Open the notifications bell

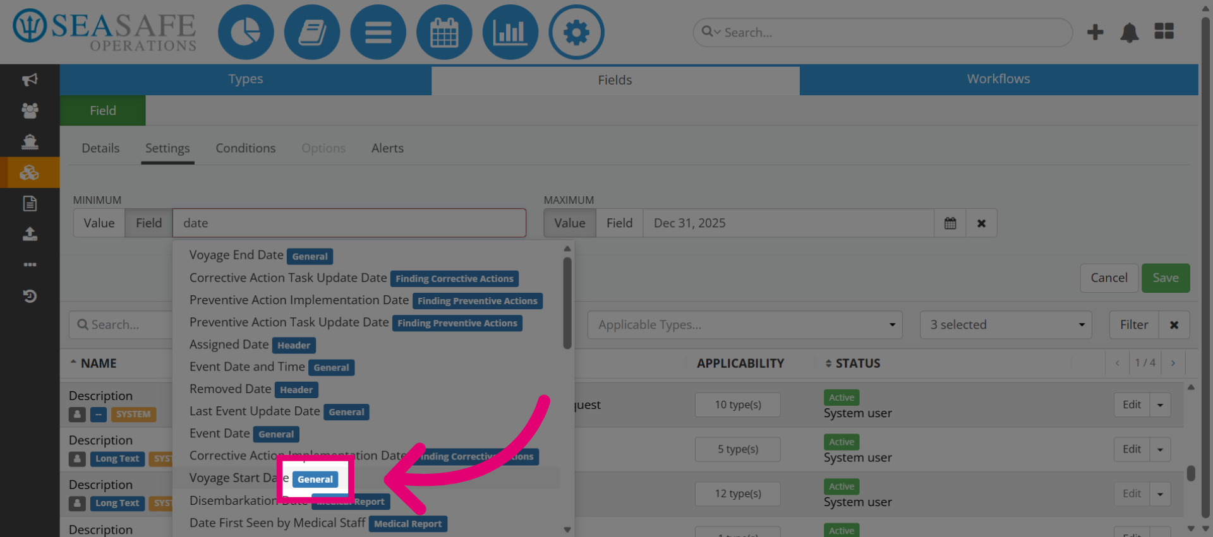pos(1129,32)
